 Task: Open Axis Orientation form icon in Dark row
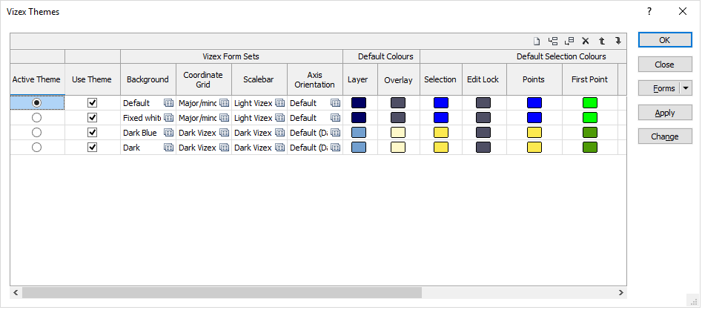coord(335,148)
